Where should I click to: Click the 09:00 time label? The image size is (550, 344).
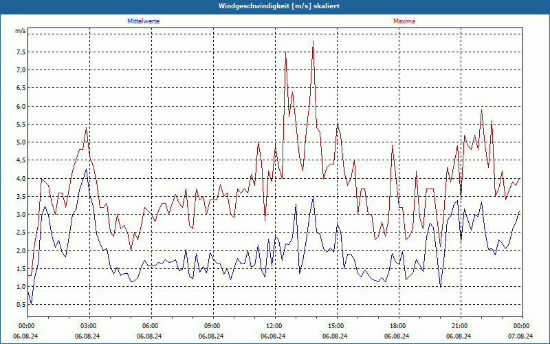tap(213, 326)
